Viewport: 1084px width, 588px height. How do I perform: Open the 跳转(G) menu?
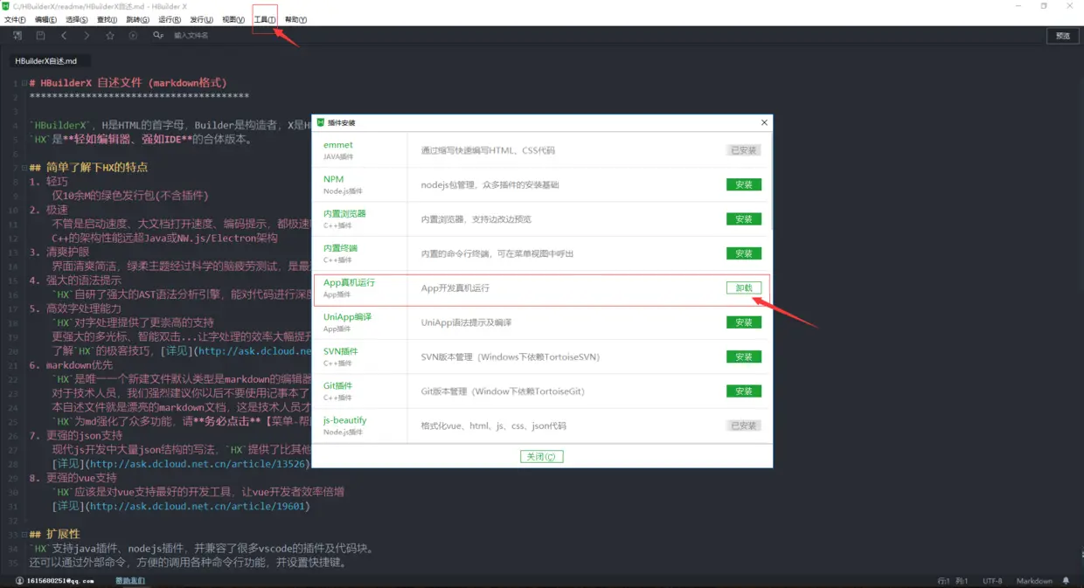138,19
